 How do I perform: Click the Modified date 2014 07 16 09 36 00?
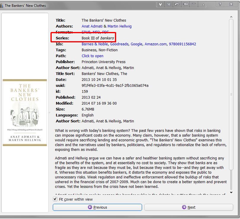click(x=99, y=103)
